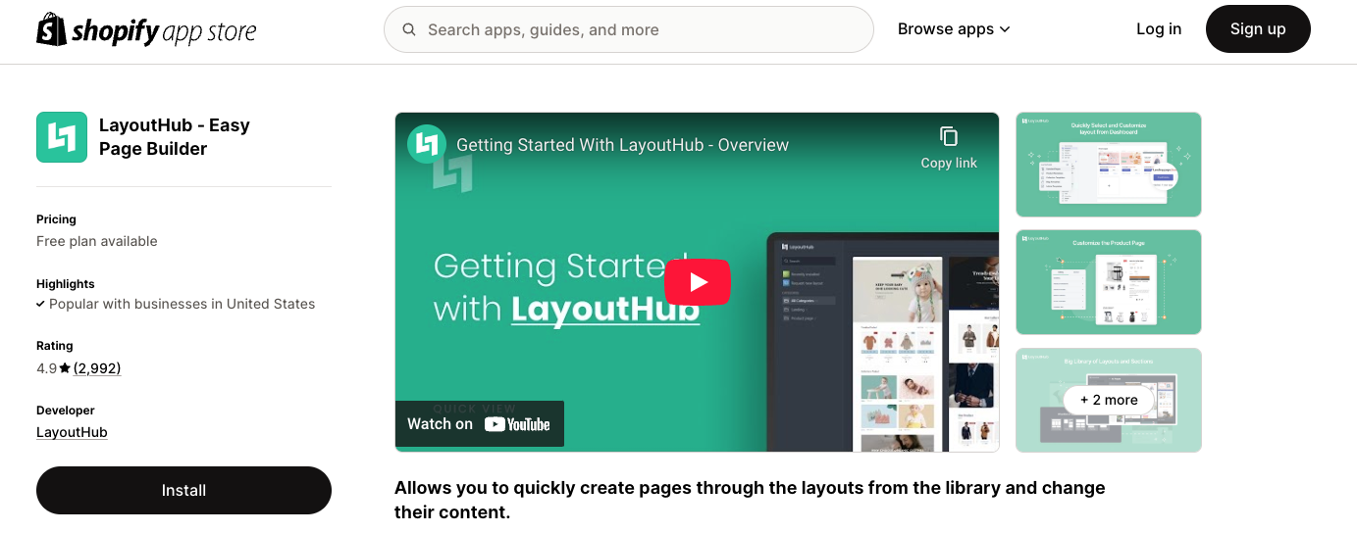
Task: Open the Log in link
Action: 1159,29
